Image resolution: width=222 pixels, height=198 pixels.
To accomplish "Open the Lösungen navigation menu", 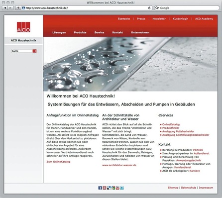I will [59, 32].
